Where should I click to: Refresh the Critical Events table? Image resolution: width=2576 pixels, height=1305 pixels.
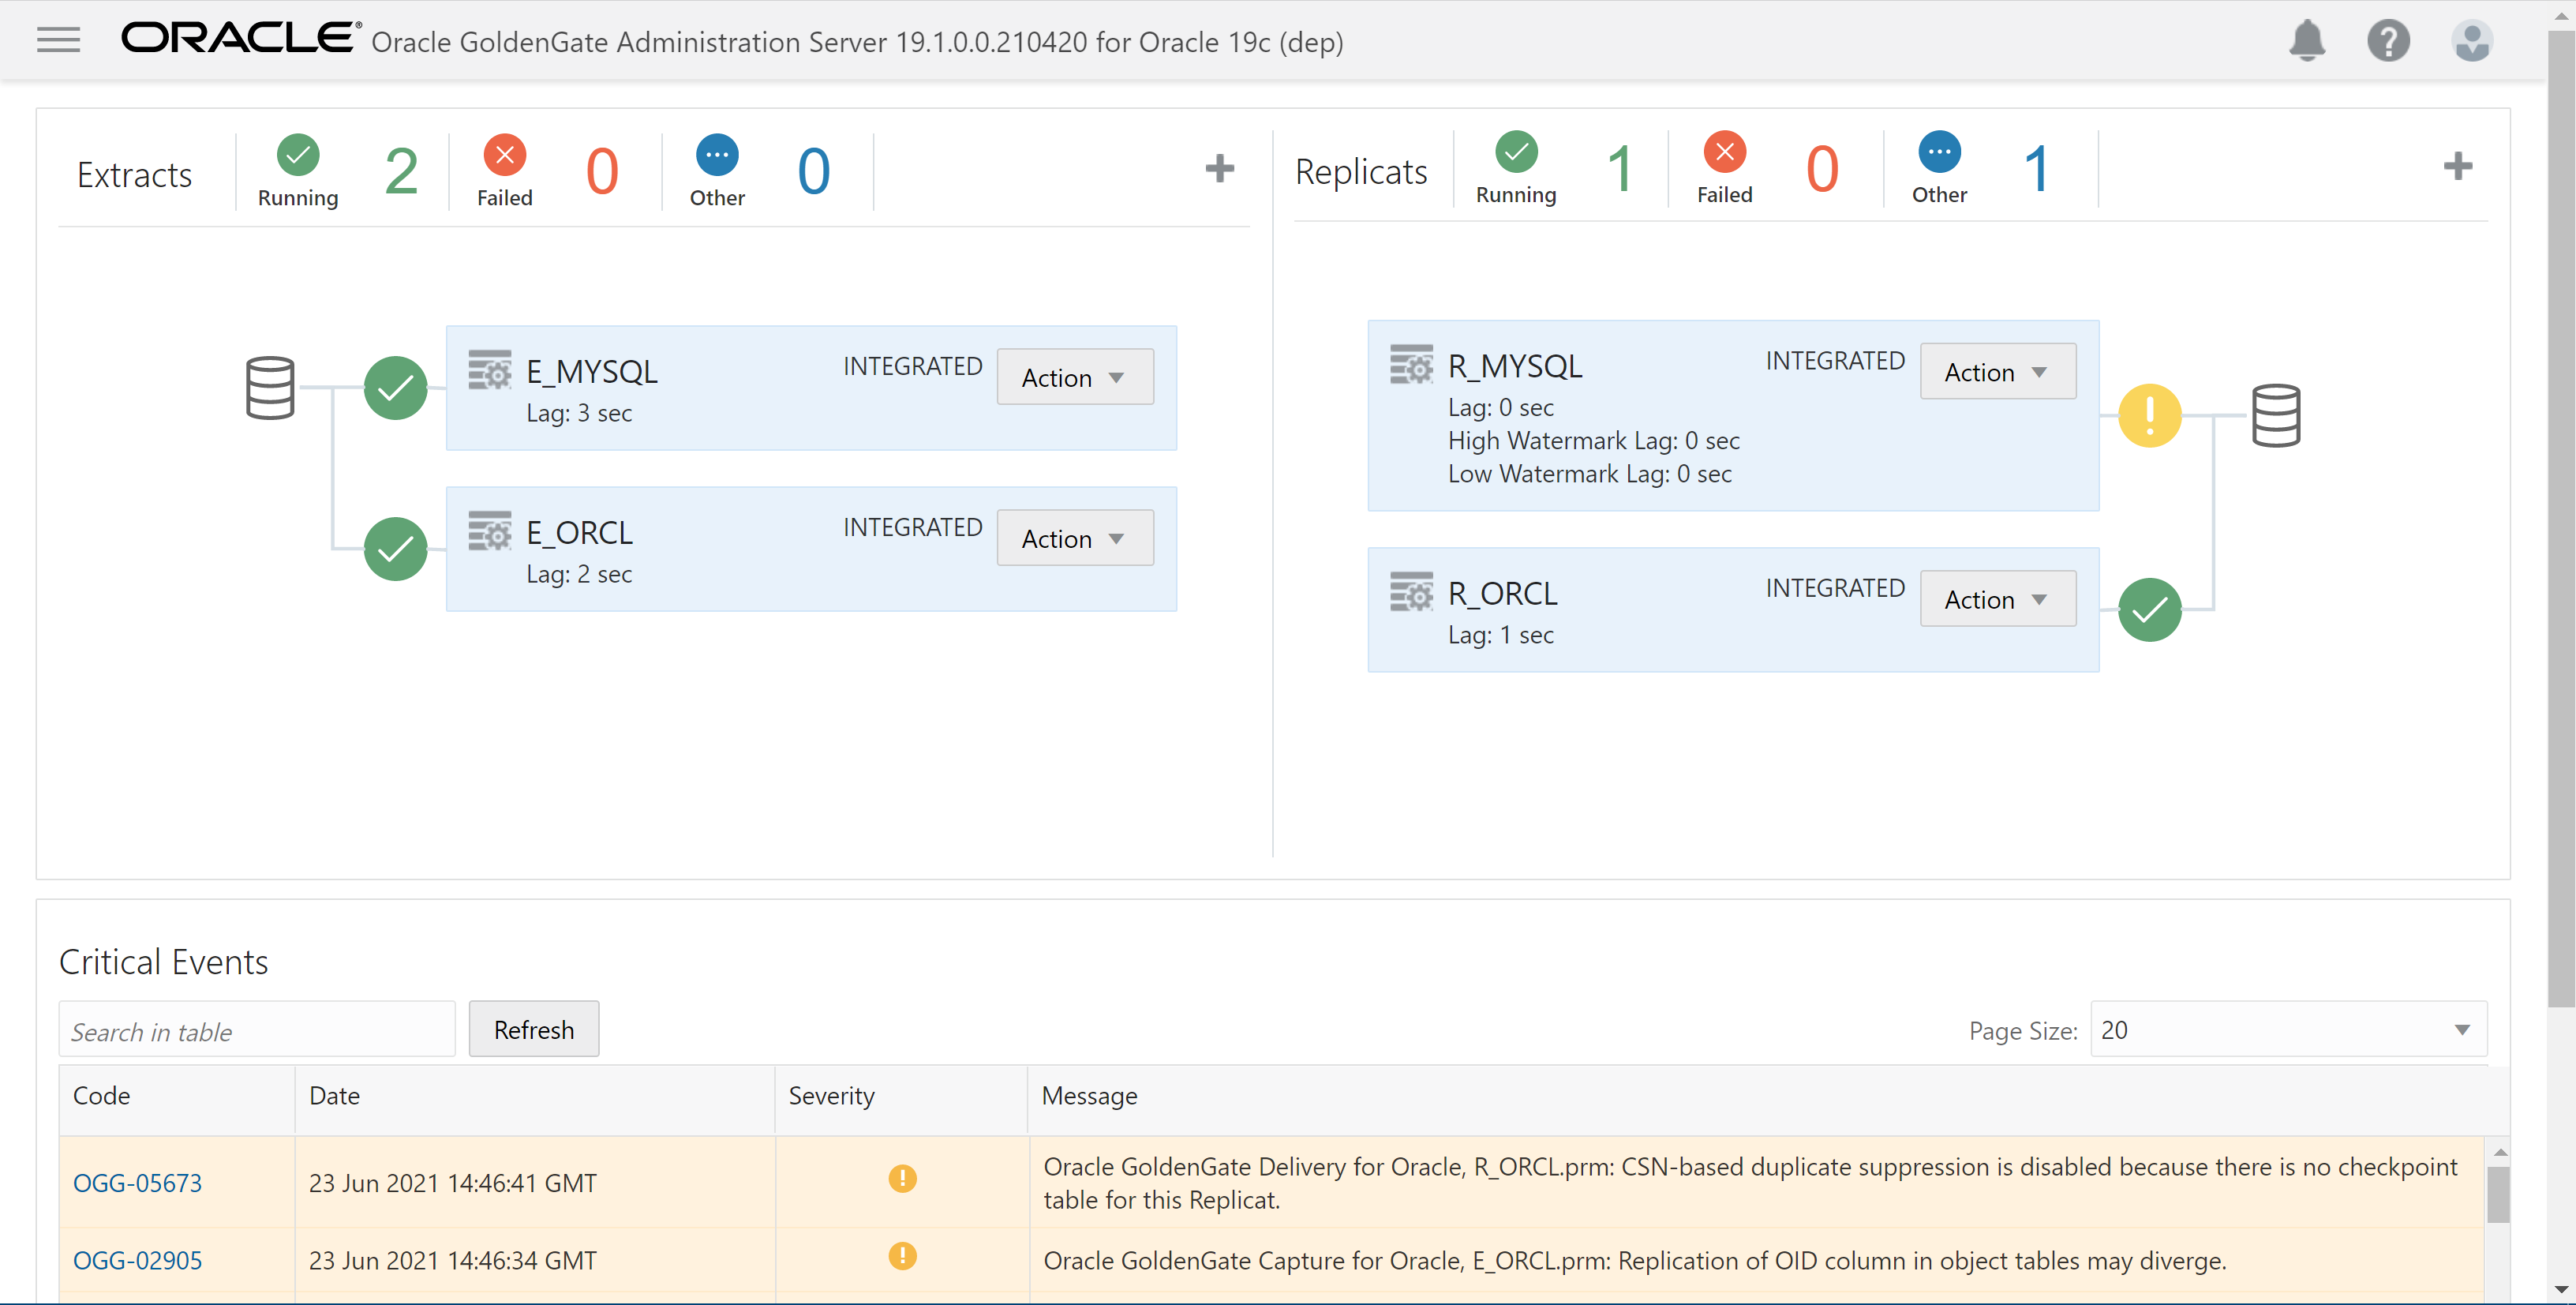534,1029
